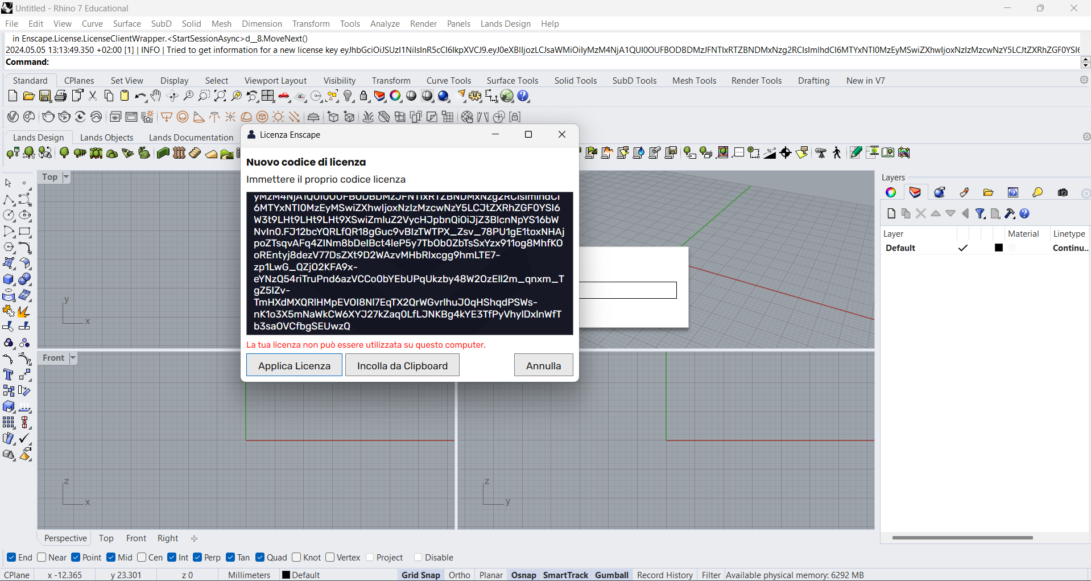The width and height of the screenshot is (1091, 581).
Task: Open Millimeters units status bar menu
Action: [249, 575]
